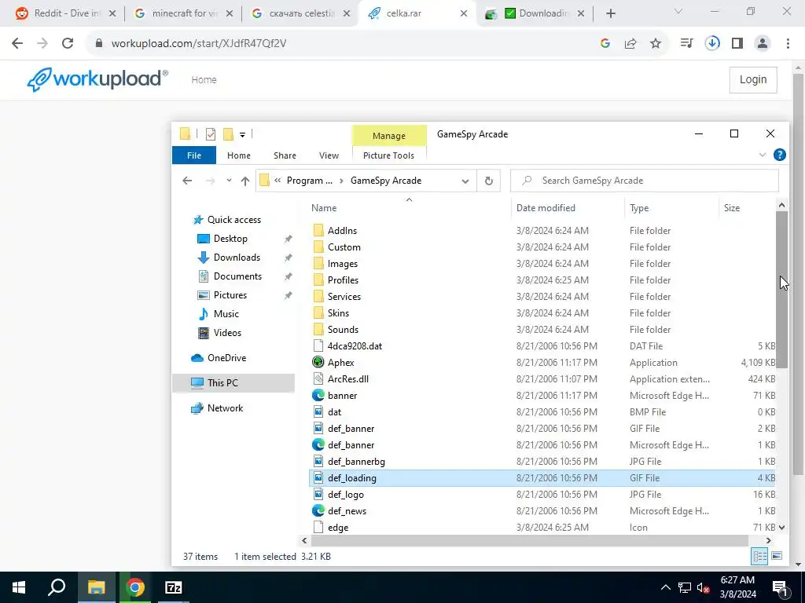Expand the Explorer ribbon chevron
The width and height of the screenshot is (805, 603).
click(x=763, y=155)
